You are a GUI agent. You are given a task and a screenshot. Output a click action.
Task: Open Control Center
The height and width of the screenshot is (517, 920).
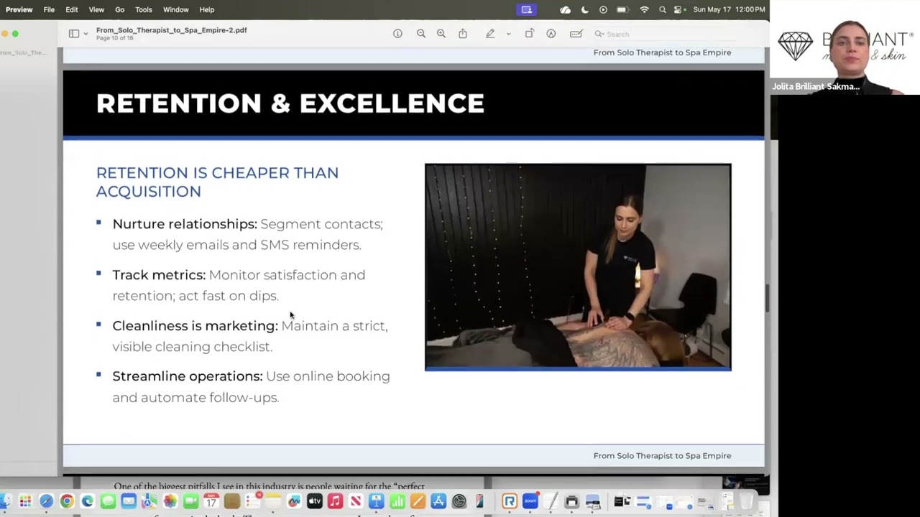pyautogui.click(x=678, y=9)
